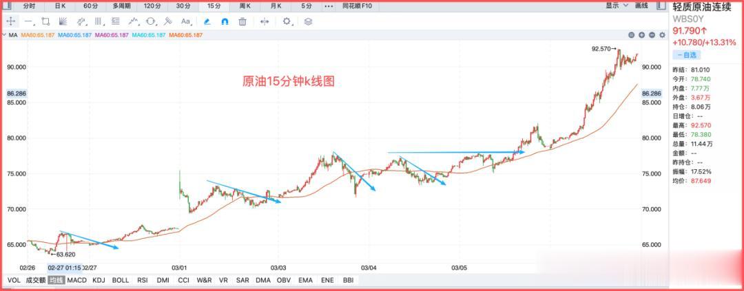Open the drawing settings gear in toolbar
Image resolution: width=744 pixels, height=291 pixels.
287,21
